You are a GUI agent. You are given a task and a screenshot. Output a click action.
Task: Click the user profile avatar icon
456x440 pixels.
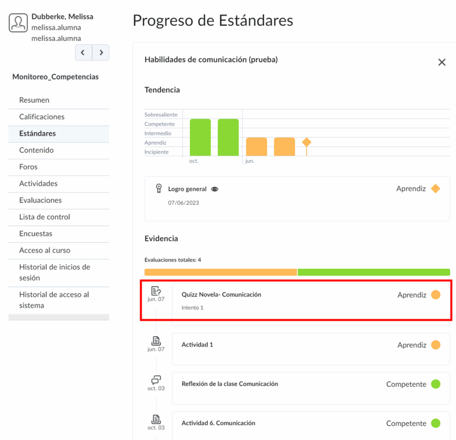[x=18, y=23]
